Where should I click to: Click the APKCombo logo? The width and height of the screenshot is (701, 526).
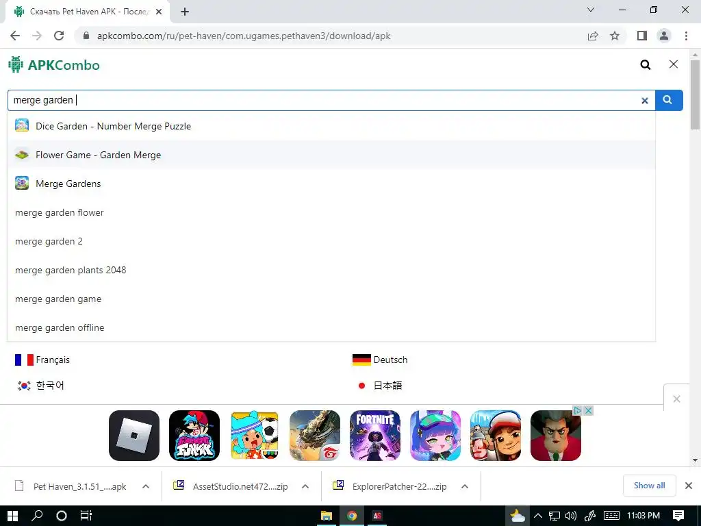click(x=54, y=65)
